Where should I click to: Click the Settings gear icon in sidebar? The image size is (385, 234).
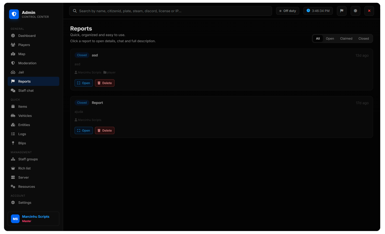point(13,202)
